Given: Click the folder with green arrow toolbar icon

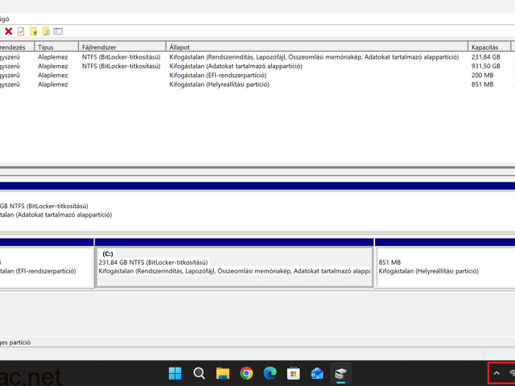Looking at the screenshot, I should (x=33, y=31).
